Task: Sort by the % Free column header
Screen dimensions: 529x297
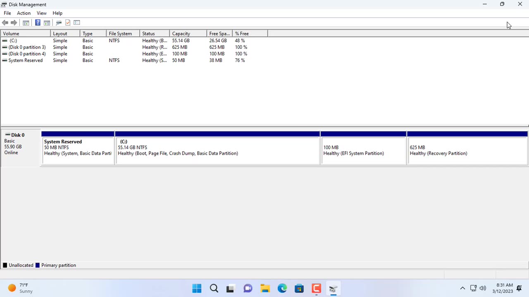Action: (250, 33)
